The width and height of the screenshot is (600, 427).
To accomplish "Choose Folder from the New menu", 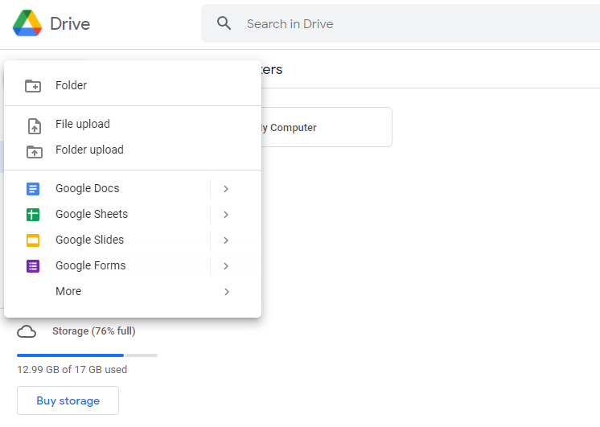I will click(x=133, y=85).
